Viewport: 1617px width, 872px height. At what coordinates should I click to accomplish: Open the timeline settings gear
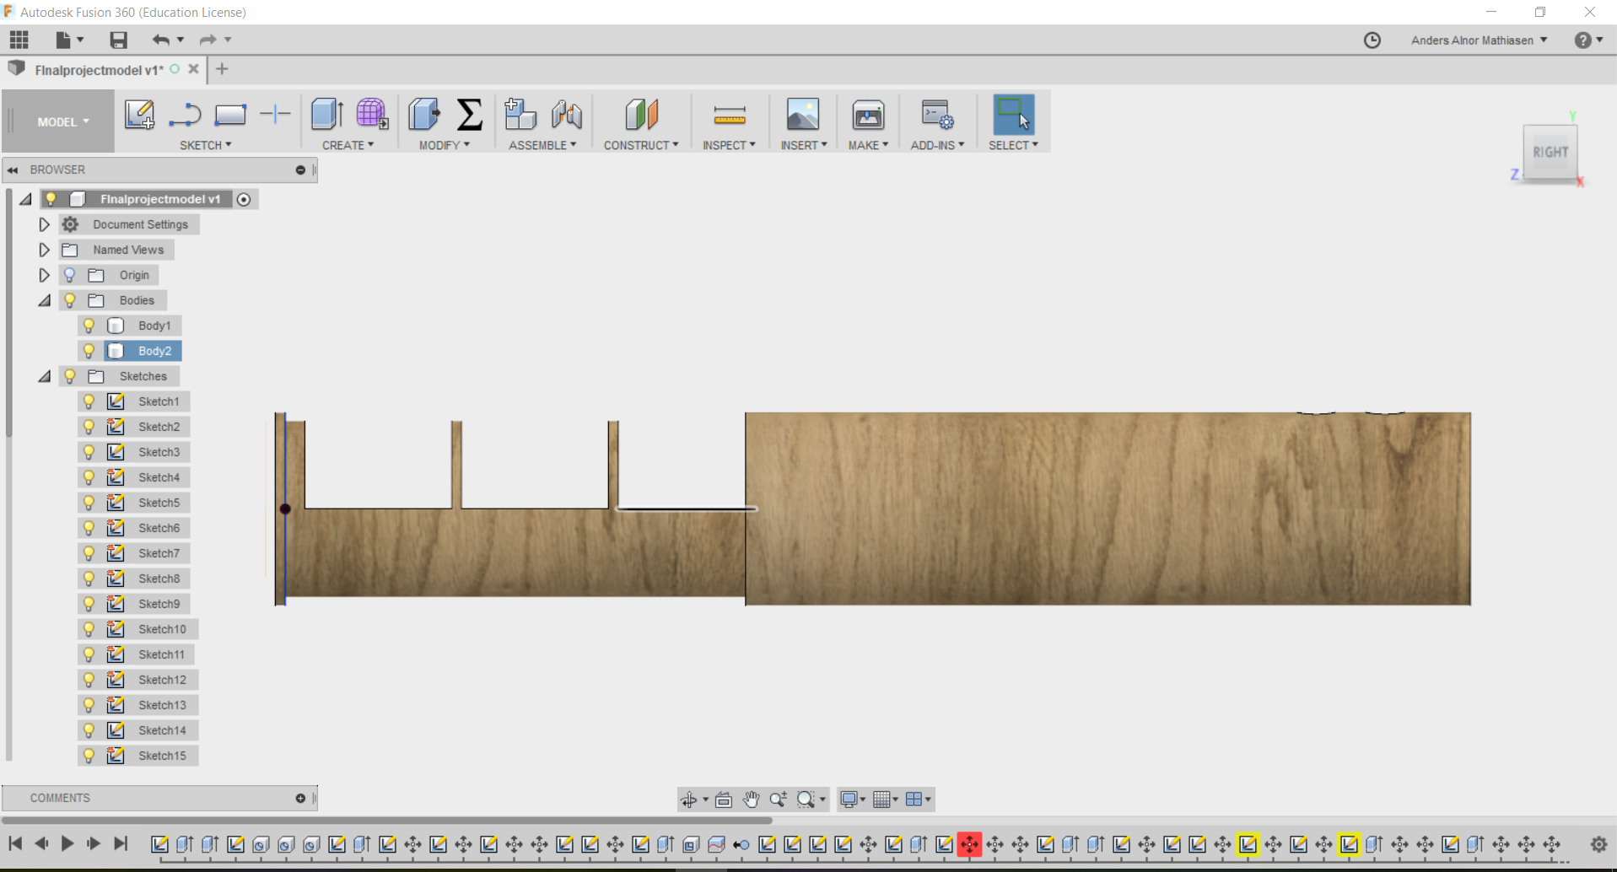tap(1598, 844)
